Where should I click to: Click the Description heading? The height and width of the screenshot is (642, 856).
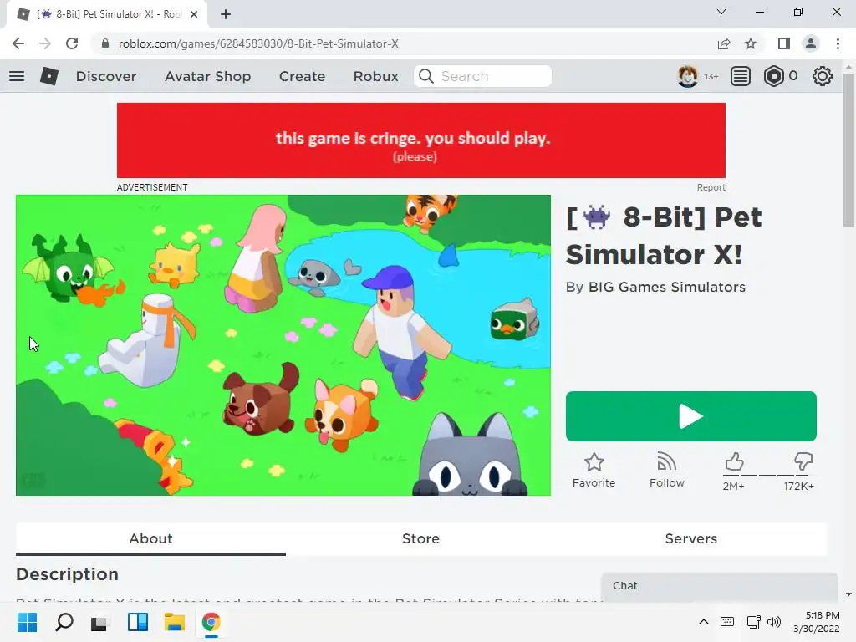click(67, 573)
